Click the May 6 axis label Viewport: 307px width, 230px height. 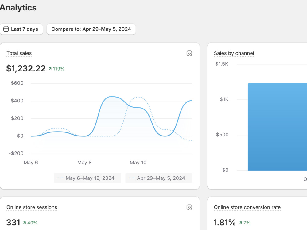pyautogui.click(x=31, y=163)
